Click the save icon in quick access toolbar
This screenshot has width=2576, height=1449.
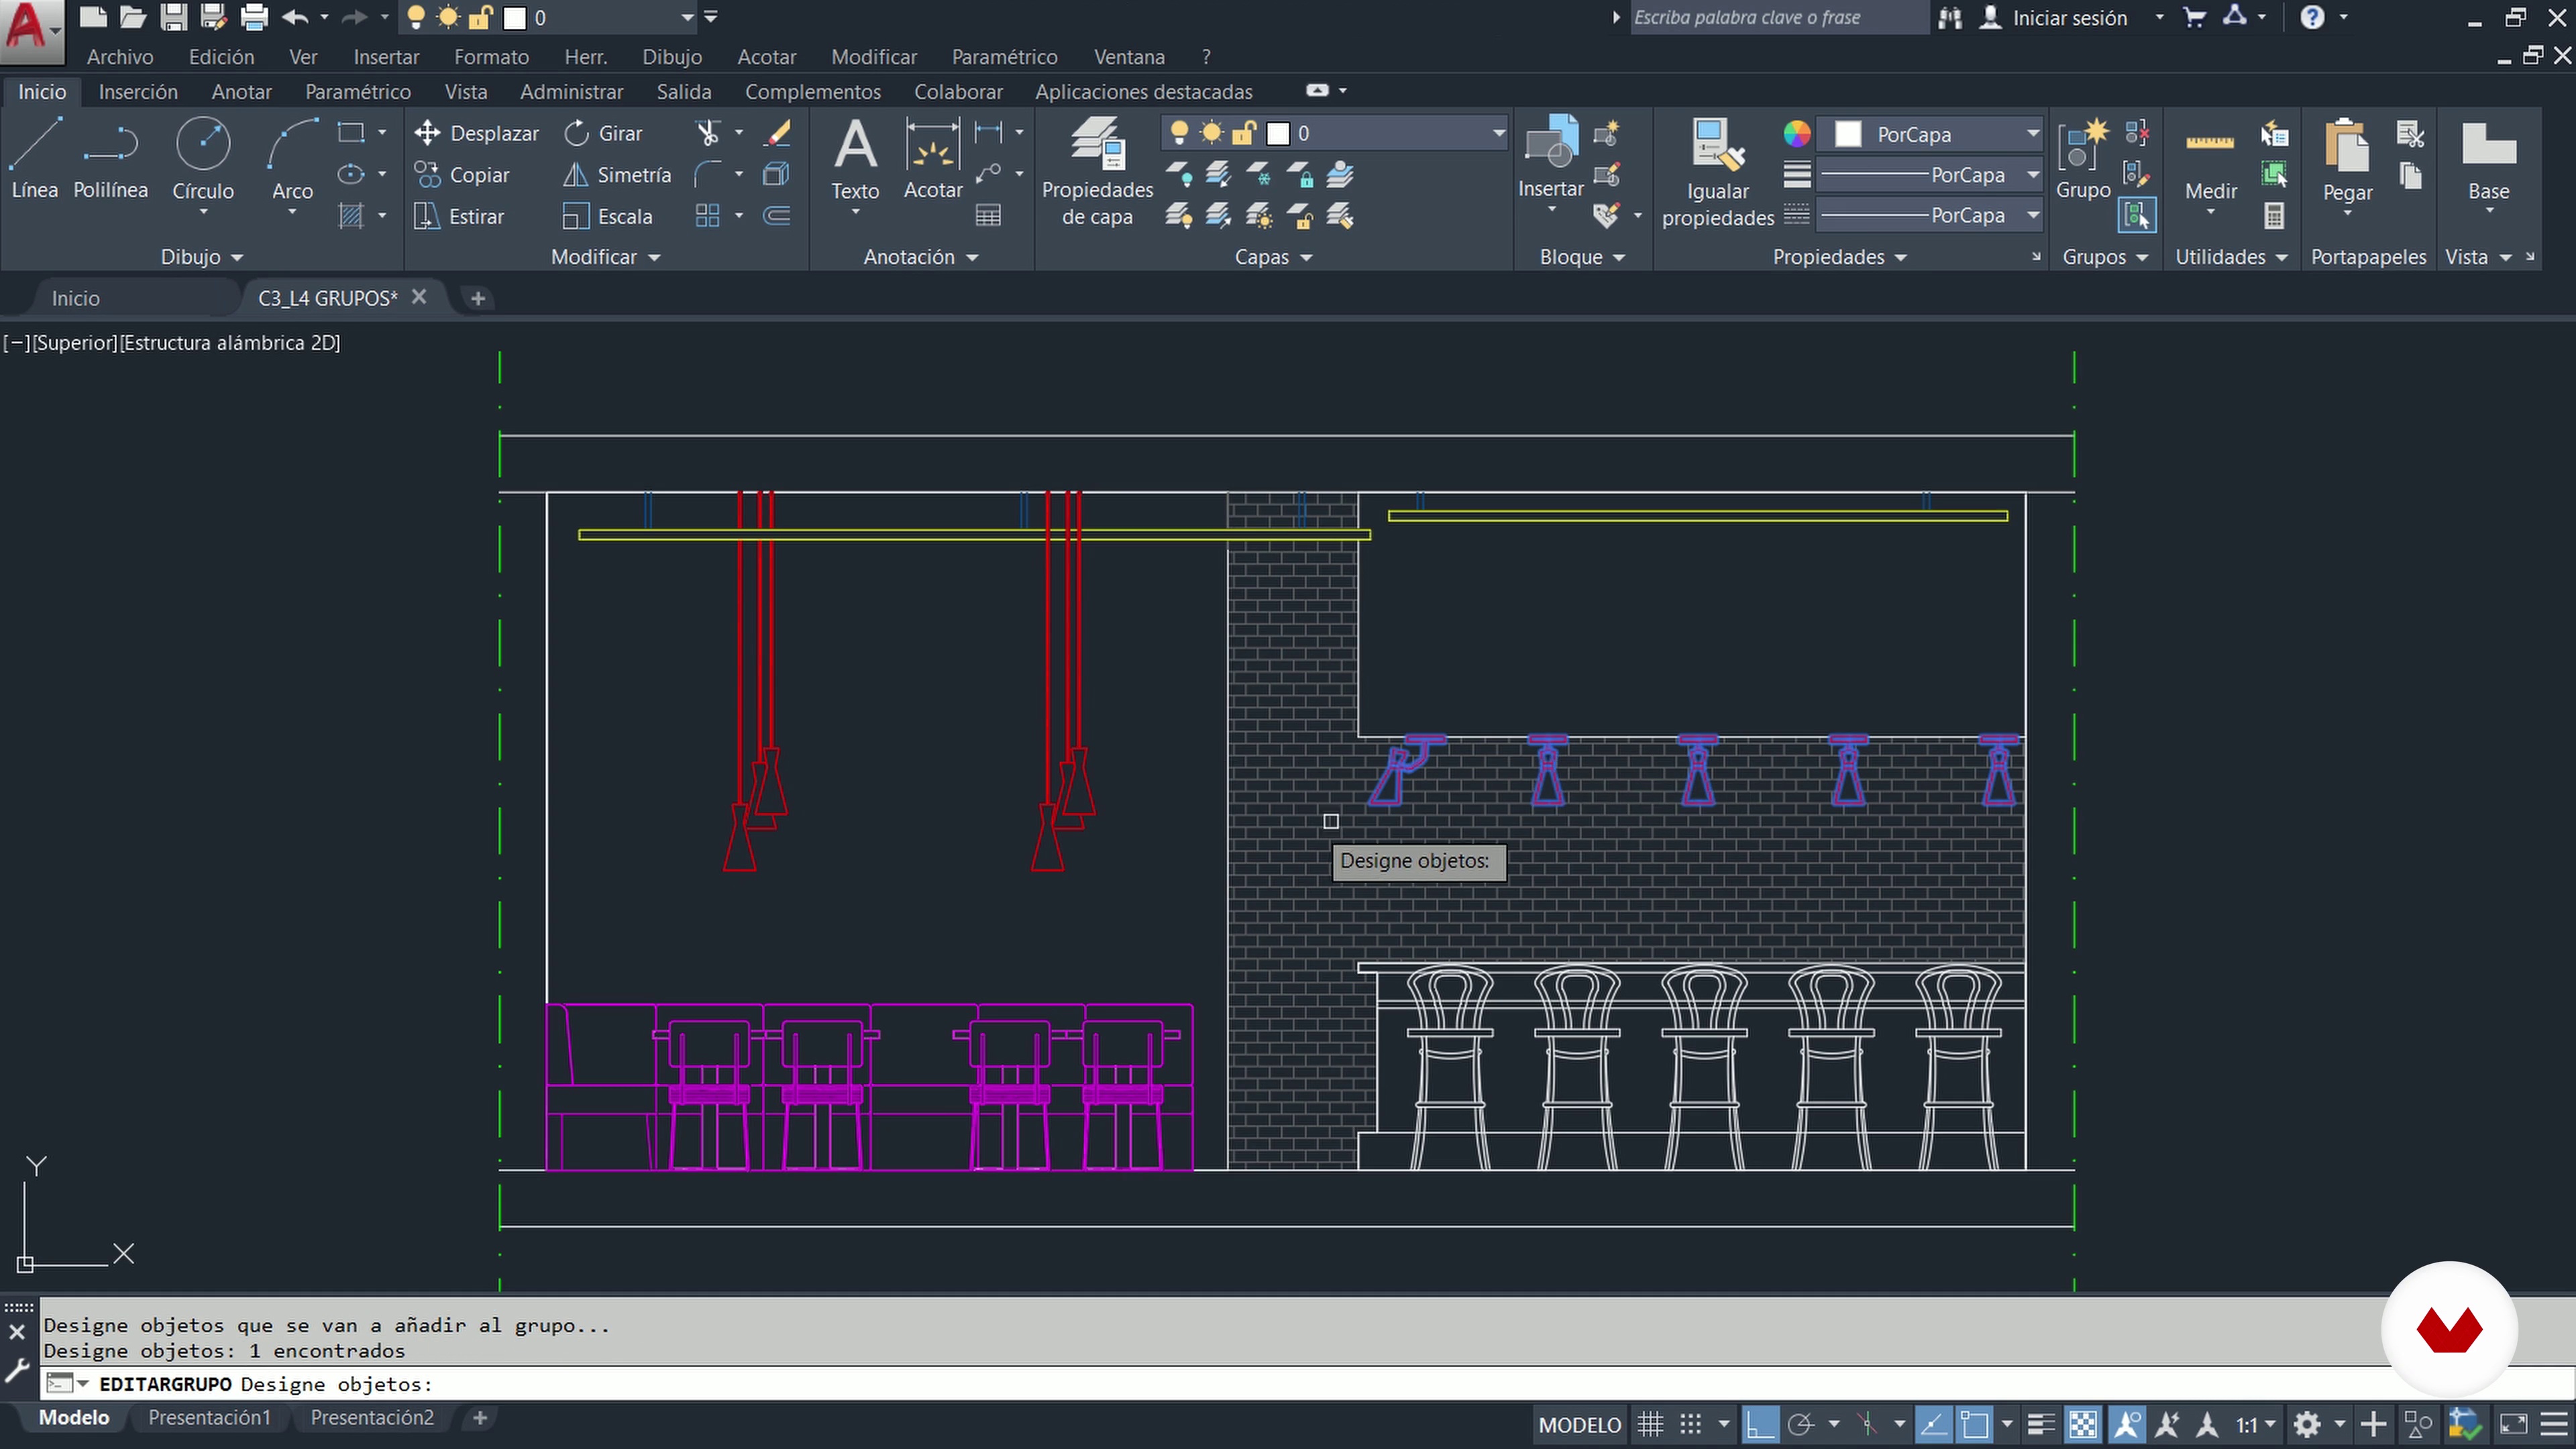click(174, 17)
